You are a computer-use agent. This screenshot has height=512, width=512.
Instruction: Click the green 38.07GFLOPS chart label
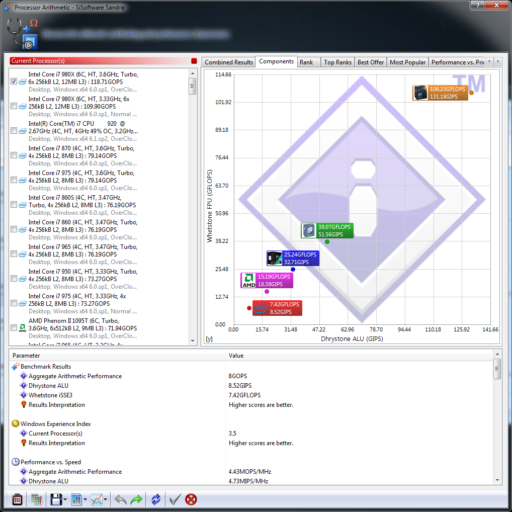pos(327,230)
